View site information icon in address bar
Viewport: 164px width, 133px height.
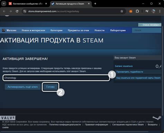[25, 11]
